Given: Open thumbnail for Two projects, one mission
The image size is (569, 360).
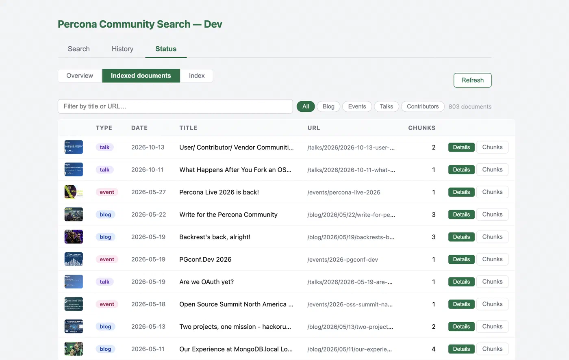Looking at the screenshot, I should coord(74,326).
